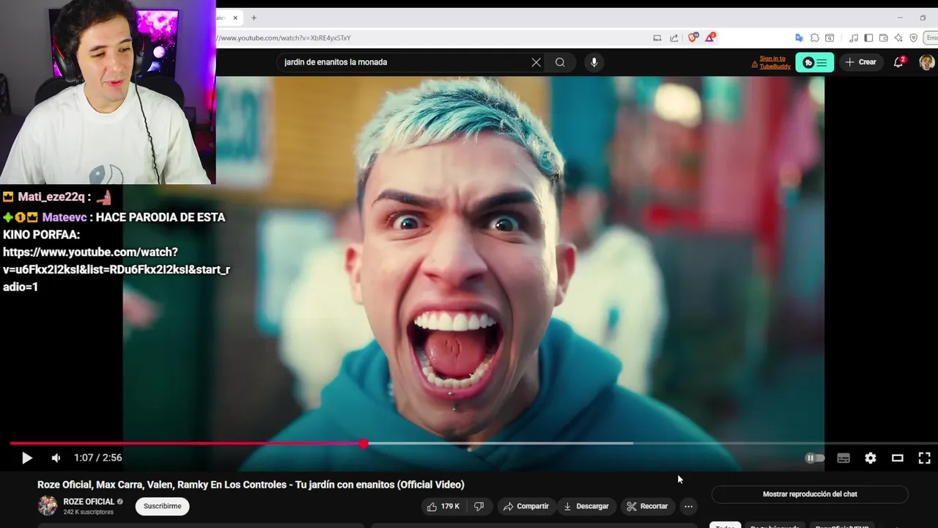Open the account avatar menu
The width and height of the screenshot is (938, 528).
pos(926,62)
